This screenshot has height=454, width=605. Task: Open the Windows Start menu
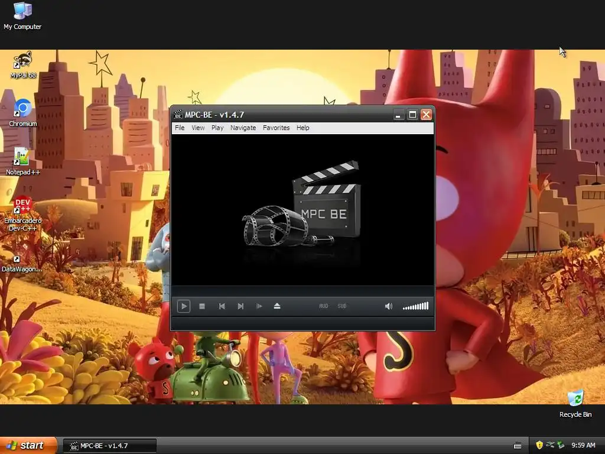(28, 445)
